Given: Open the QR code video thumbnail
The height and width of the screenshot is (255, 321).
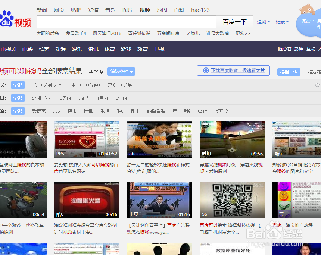Looking at the screenshot, I should click(233, 200).
